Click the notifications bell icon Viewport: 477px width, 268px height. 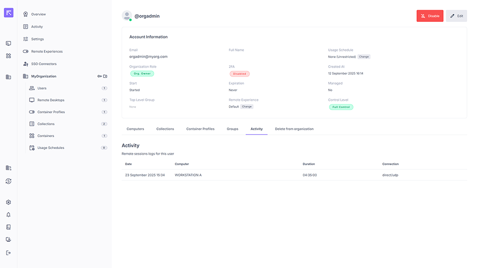click(x=8, y=215)
